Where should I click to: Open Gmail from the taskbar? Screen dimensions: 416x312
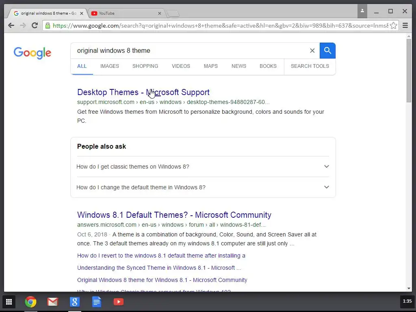pos(53,302)
